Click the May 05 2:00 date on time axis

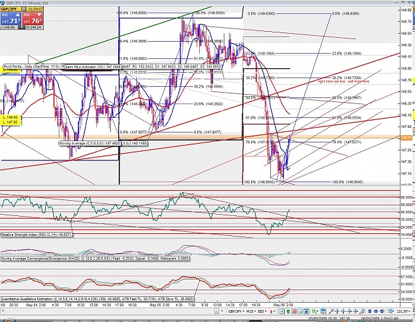tap(159, 305)
